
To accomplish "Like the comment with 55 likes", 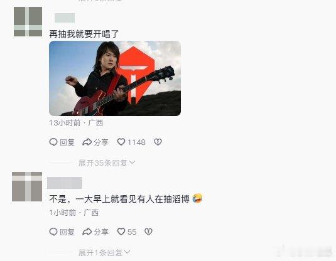I will point(121,232).
